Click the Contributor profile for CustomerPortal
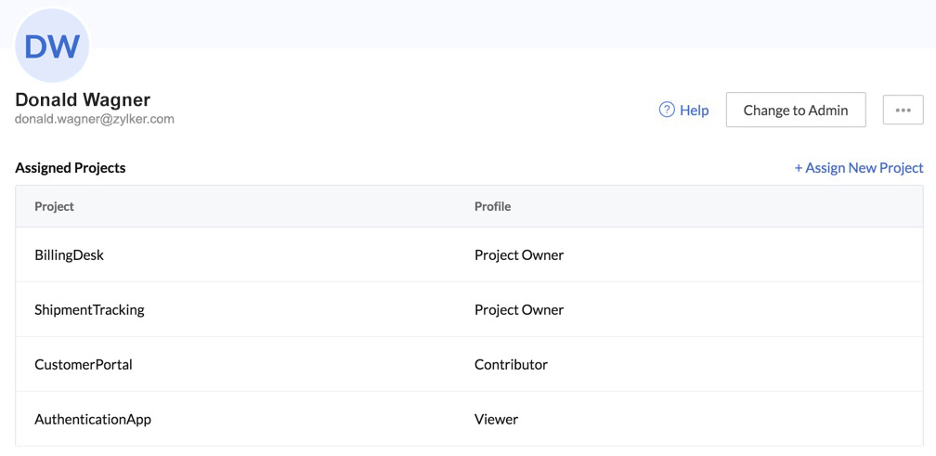This screenshot has height=456, width=936. (511, 364)
